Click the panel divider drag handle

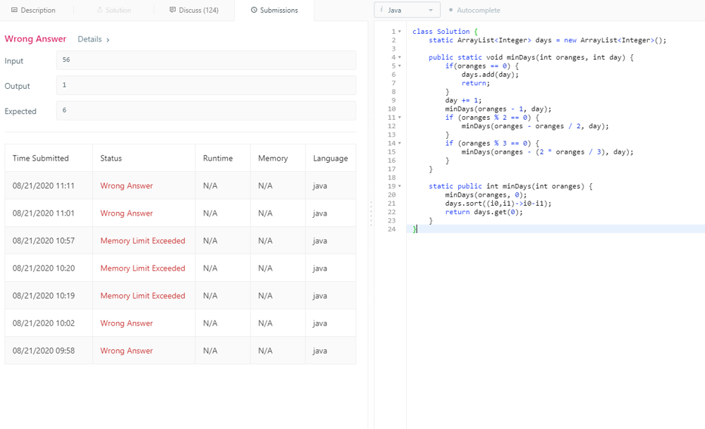click(x=371, y=213)
